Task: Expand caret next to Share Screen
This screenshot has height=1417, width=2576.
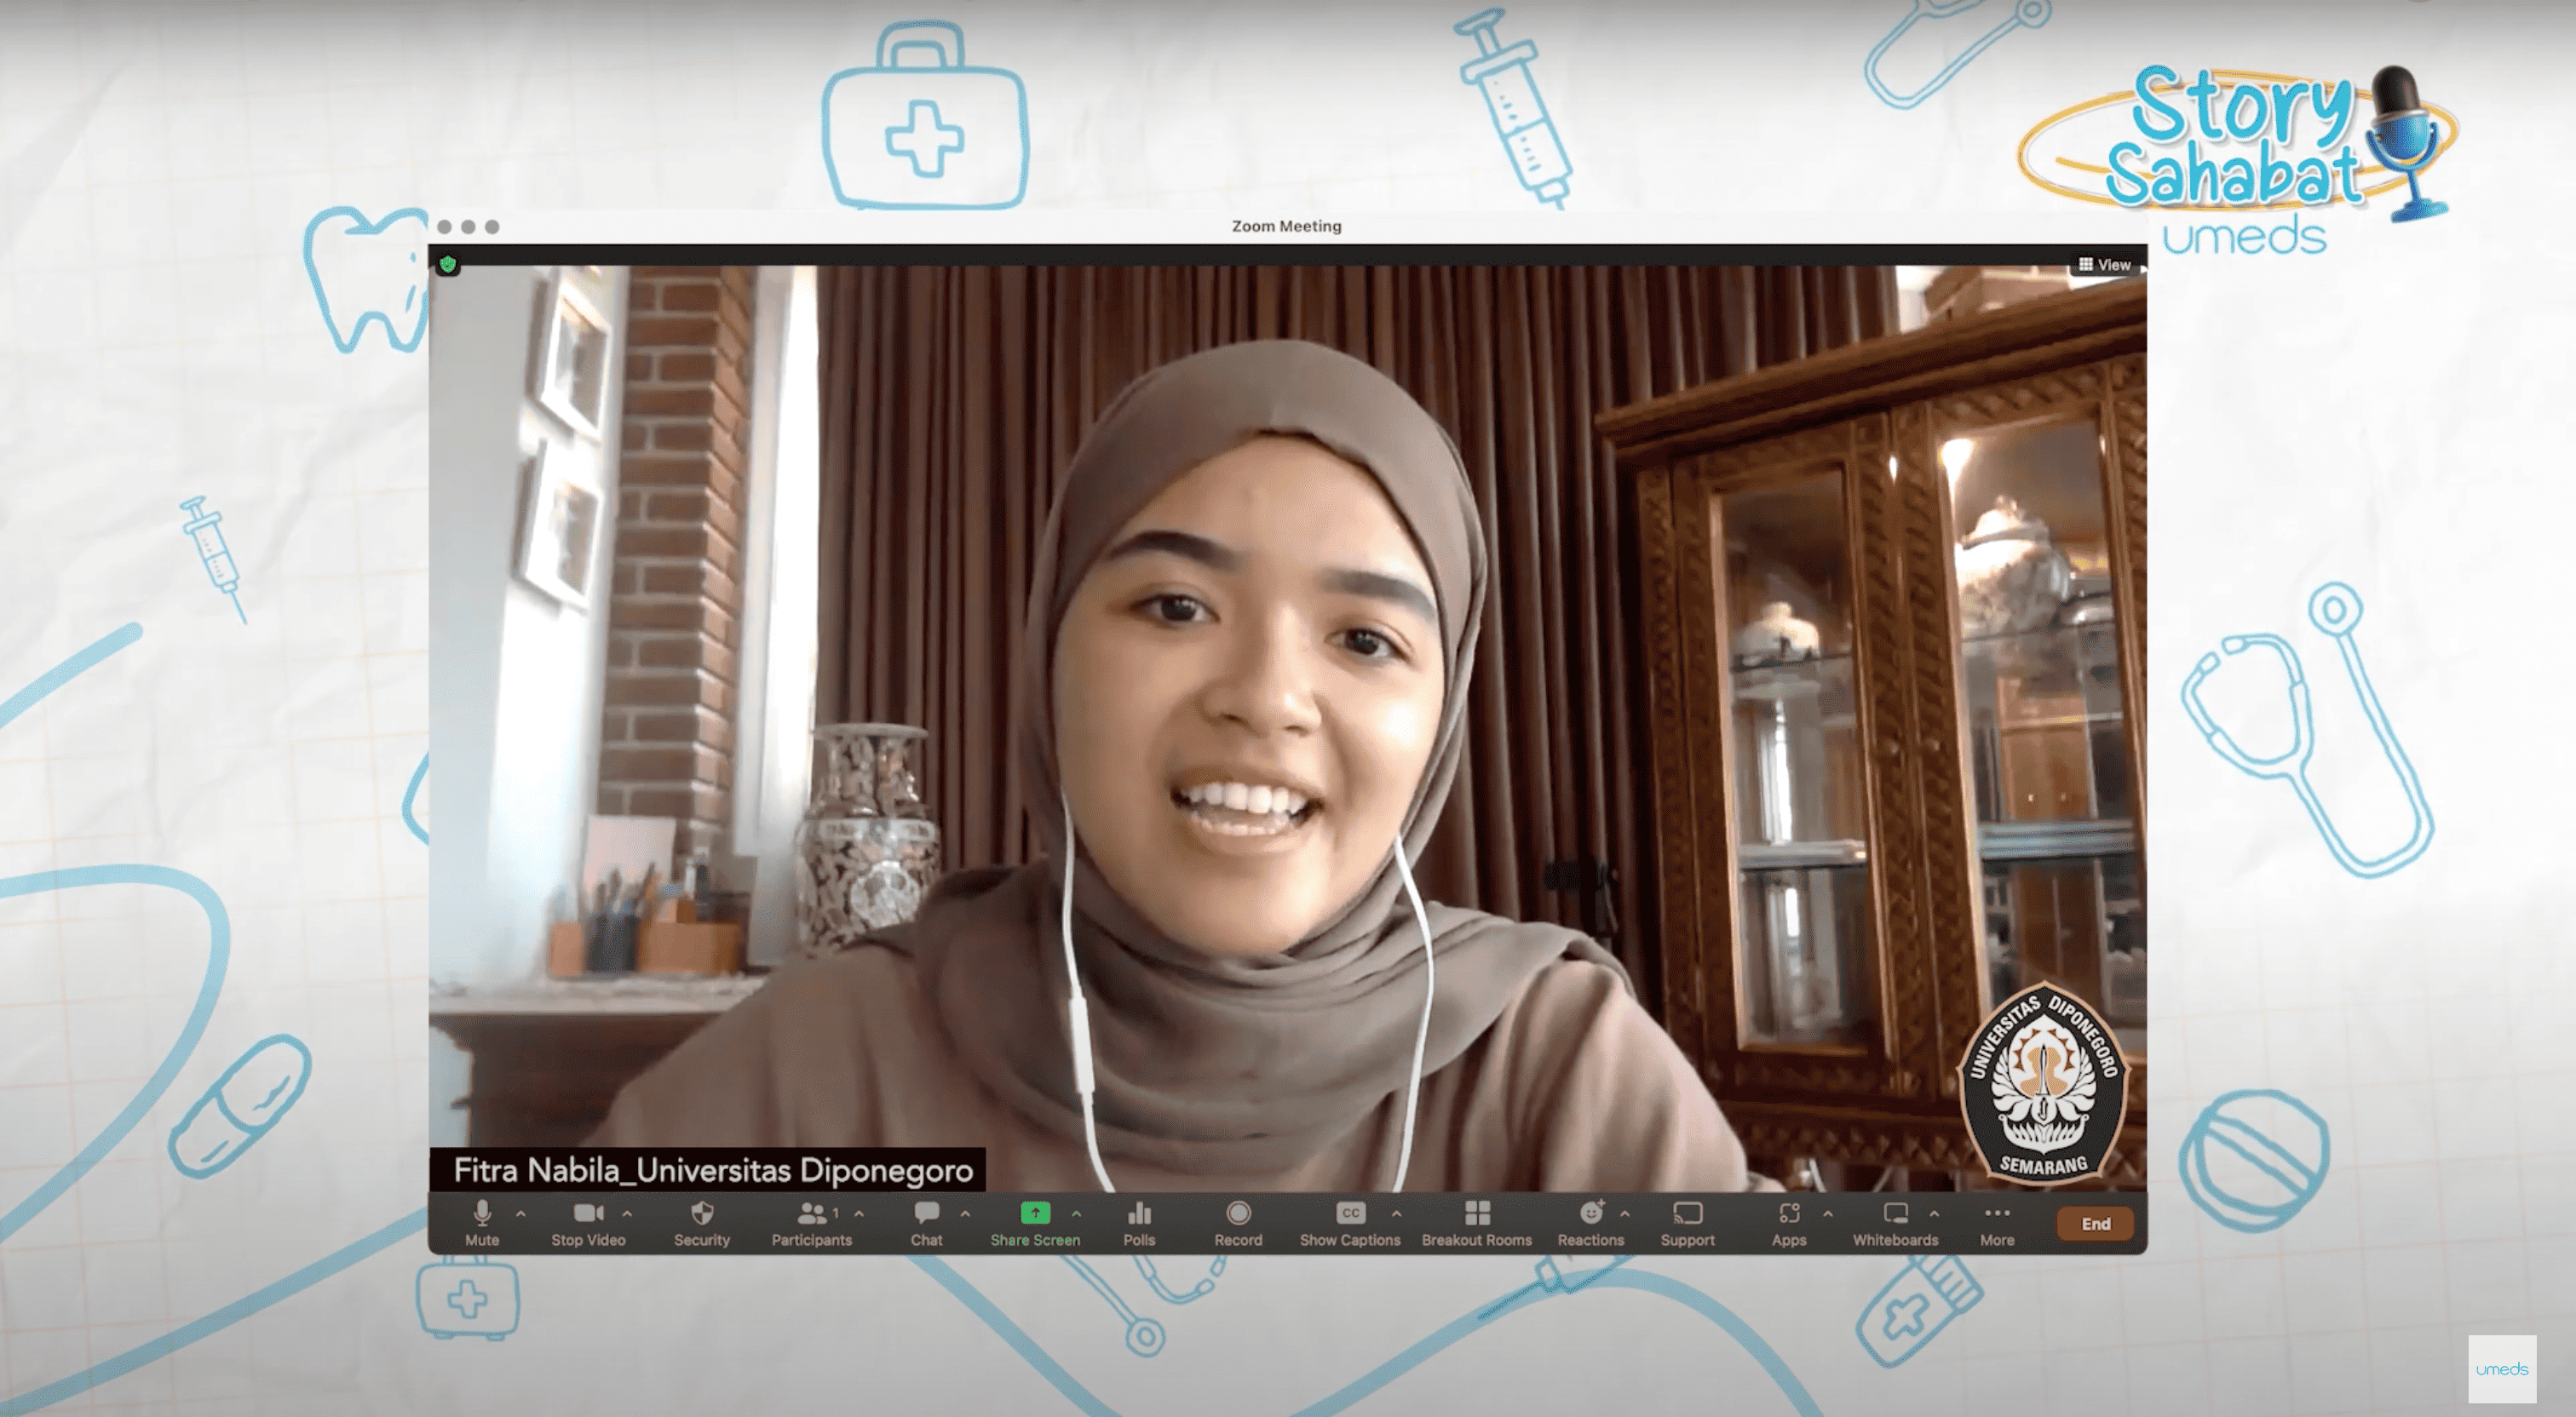Action: (x=1077, y=1213)
